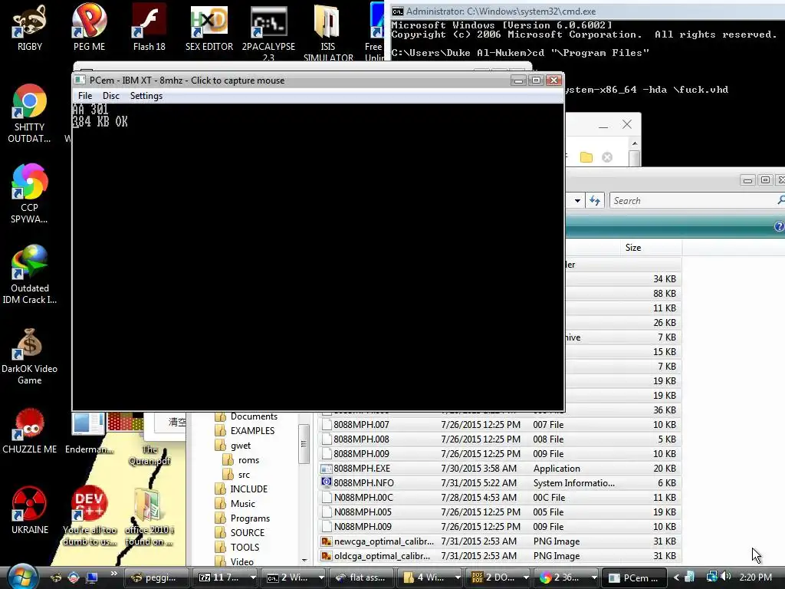The image size is (785, 589).
Task: Expand the DOSBox taskbar group dropdown
Action: (526, 577)
